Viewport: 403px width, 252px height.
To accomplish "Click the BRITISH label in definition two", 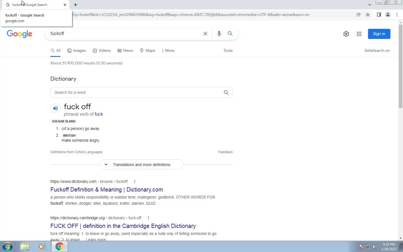I will pyautogui.click(x=69, y=136).
